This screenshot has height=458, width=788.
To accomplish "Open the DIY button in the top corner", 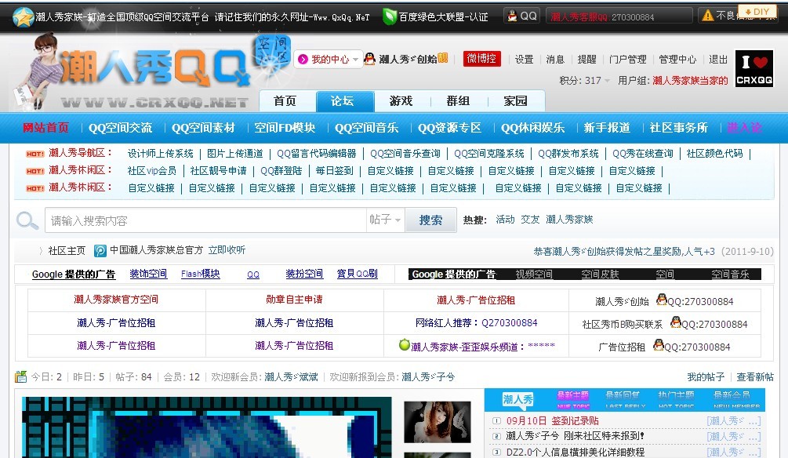I will (757, 12).
